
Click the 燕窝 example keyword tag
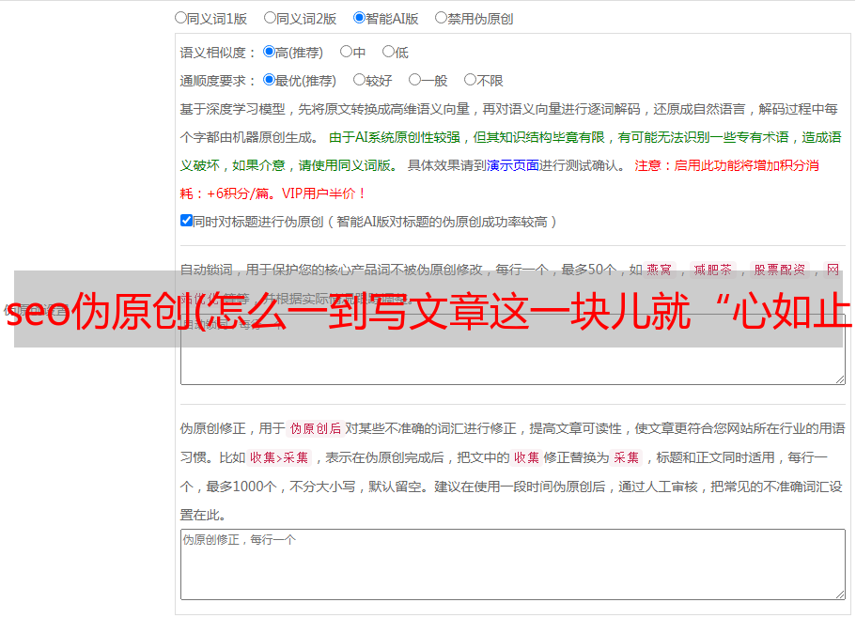point(659,270)
